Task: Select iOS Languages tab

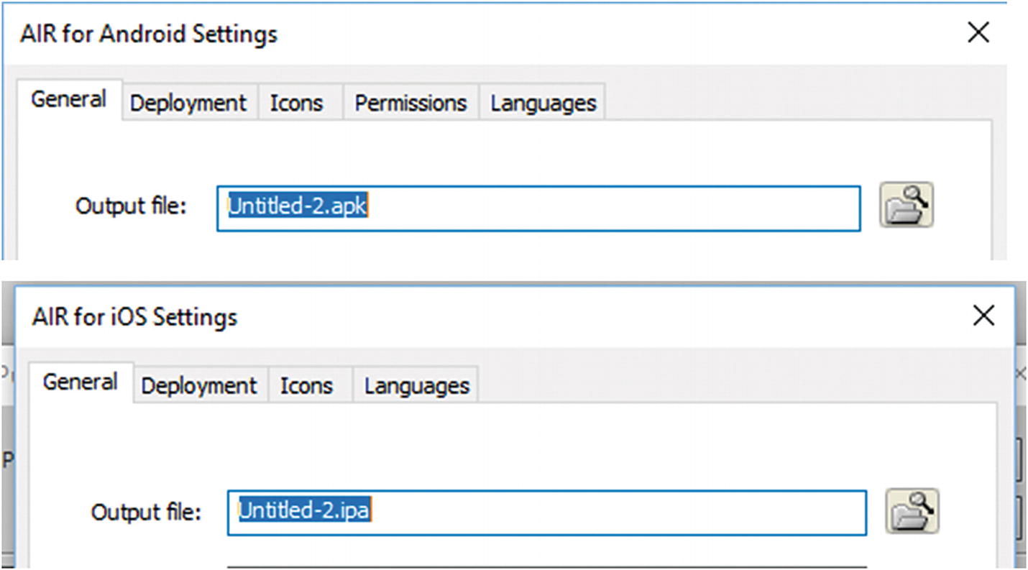Action: 417,386
